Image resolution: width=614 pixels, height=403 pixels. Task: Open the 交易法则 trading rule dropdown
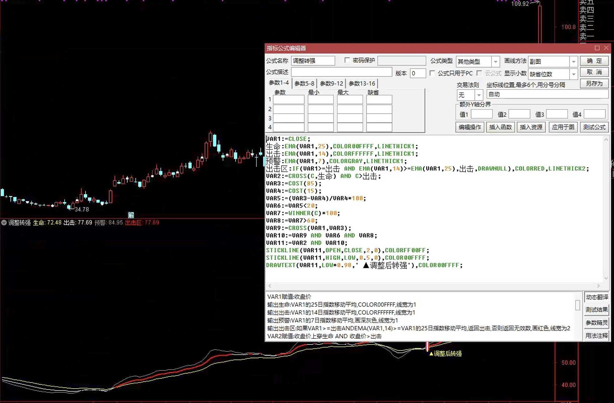[x=479, y=95]
